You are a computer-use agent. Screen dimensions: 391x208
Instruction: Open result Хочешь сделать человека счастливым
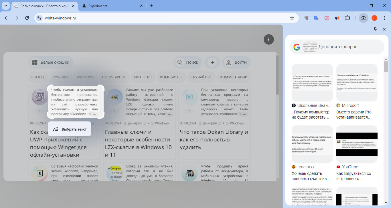click(311, 176)
